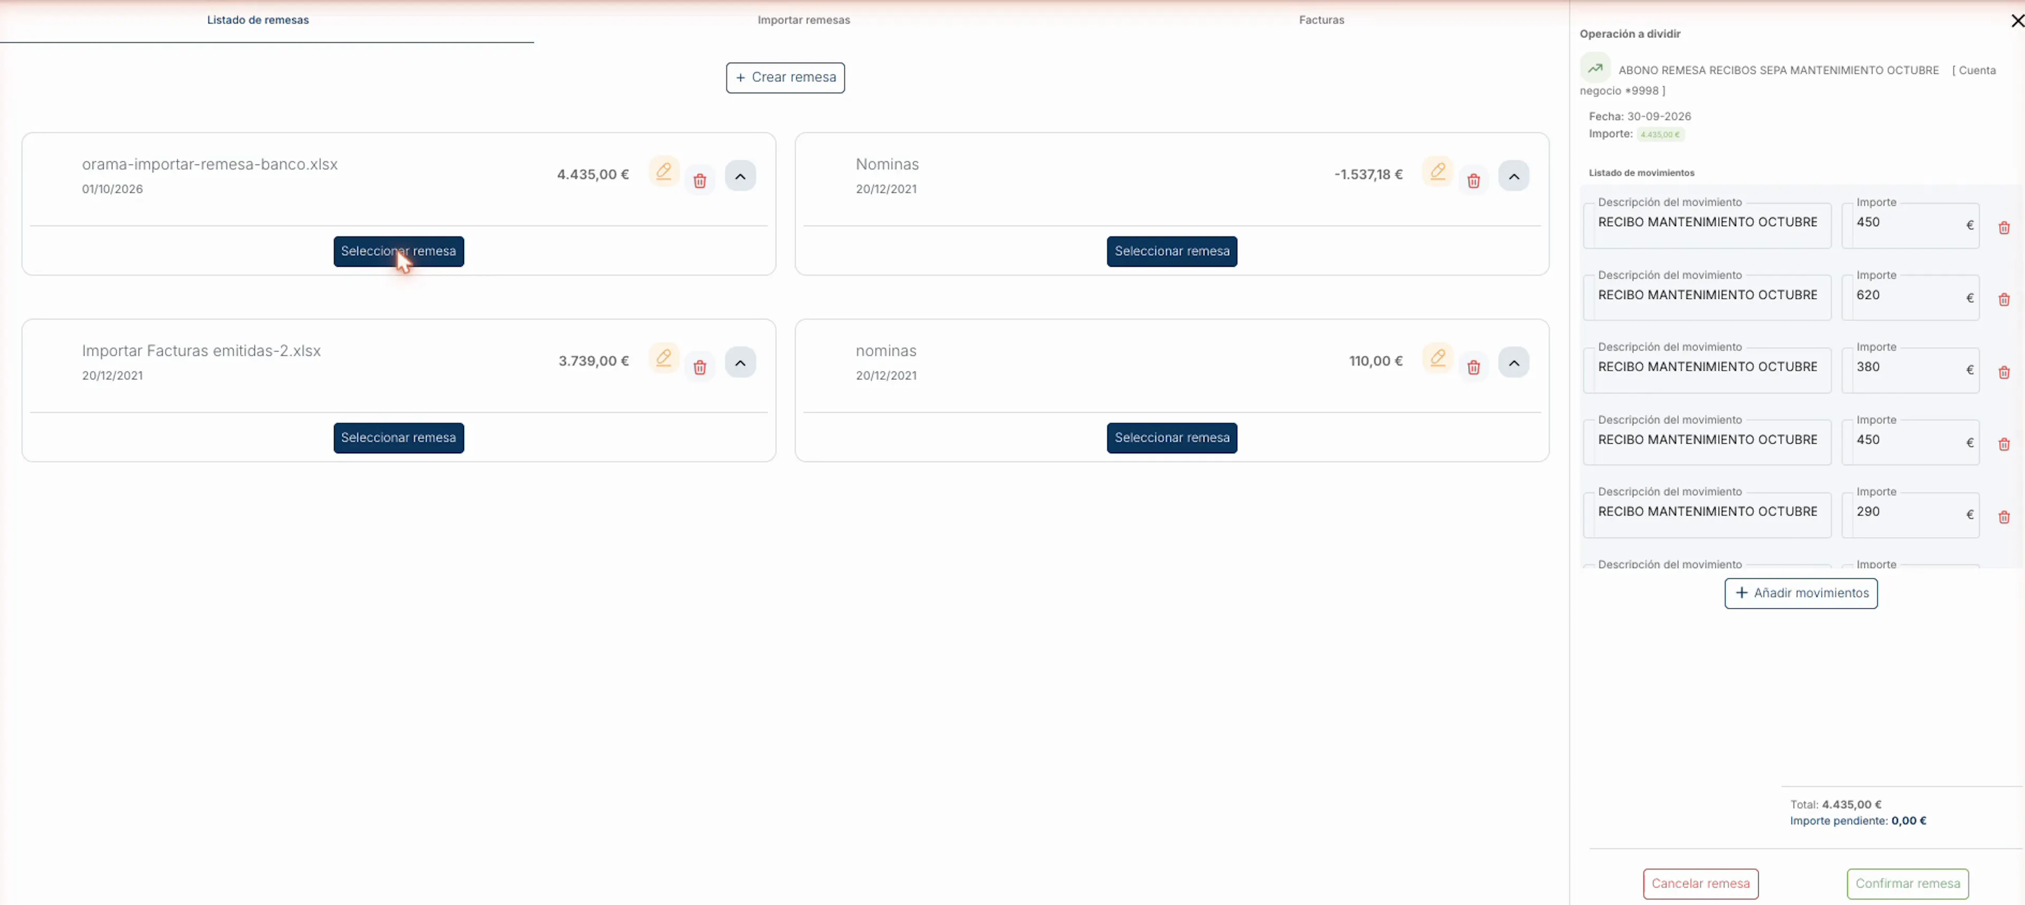This screenshot has height=905, width=2025.
Task: Add movements with Añadir movimientos
Action: coord(1800,593)
